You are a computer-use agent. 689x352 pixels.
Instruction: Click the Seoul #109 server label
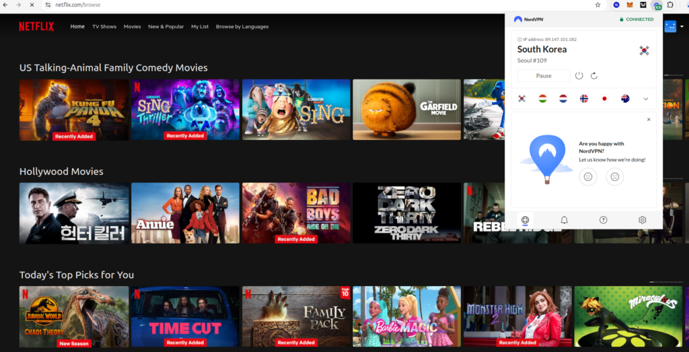coord(532,61)
